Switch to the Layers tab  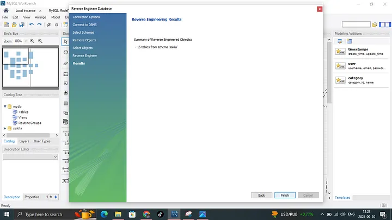(x=24, y=141)
